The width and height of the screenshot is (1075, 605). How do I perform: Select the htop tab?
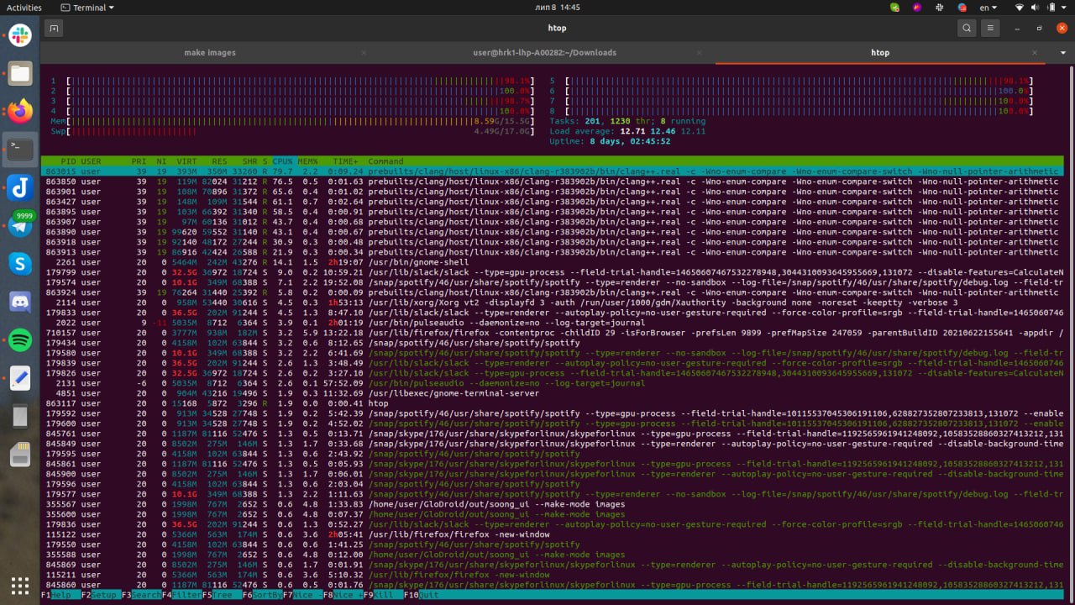point(880,52)
